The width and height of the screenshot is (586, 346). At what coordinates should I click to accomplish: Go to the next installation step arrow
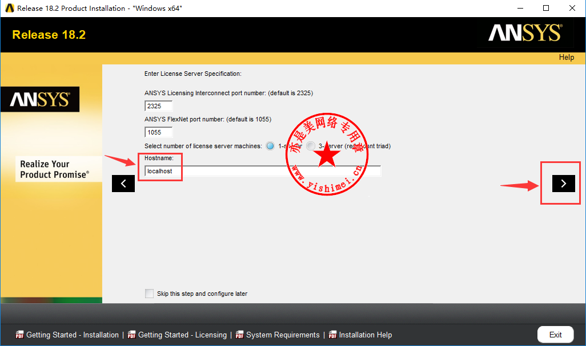564,184
